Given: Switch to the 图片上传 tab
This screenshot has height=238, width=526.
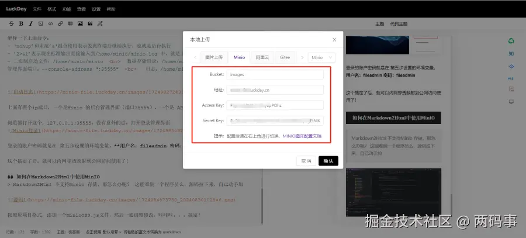Looking at the screenshot, I should (x=214, y=57).
